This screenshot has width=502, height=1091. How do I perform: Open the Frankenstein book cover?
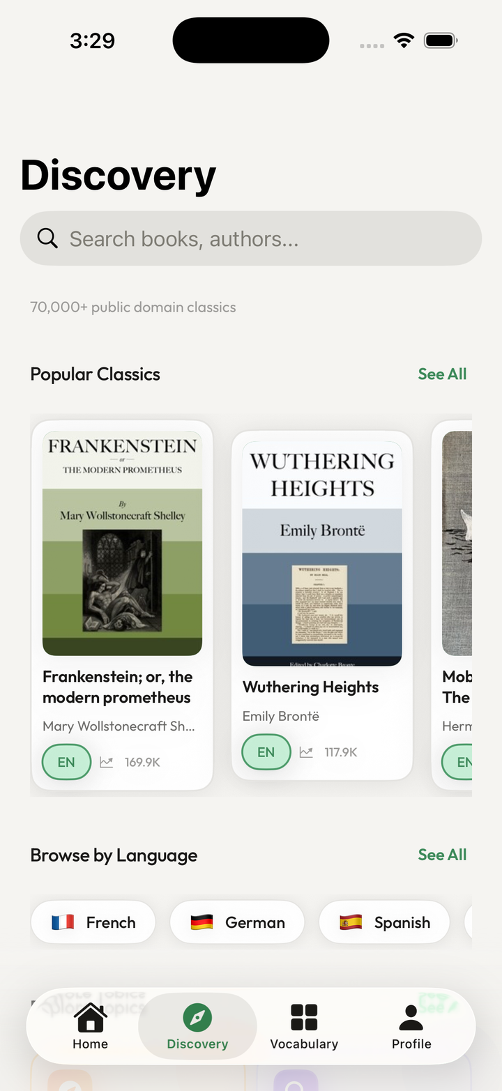[123, 543]
